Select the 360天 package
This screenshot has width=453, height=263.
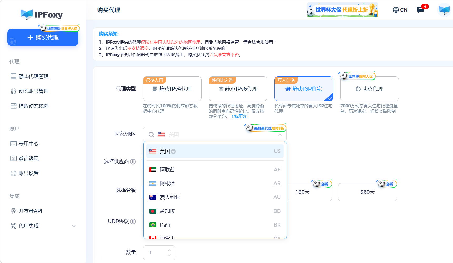pyautogui.click(x=367, y=192)
